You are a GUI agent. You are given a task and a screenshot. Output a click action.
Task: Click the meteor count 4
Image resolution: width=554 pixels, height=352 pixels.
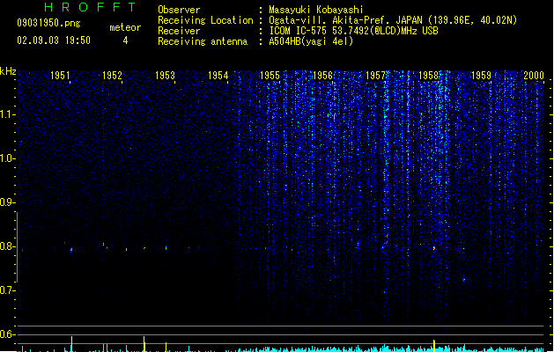click(x=125, y=40)
